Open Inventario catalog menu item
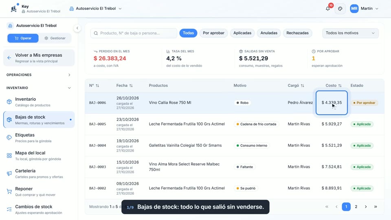The height and width of the screenshot is (220, 391). click(x=39, y=102)
